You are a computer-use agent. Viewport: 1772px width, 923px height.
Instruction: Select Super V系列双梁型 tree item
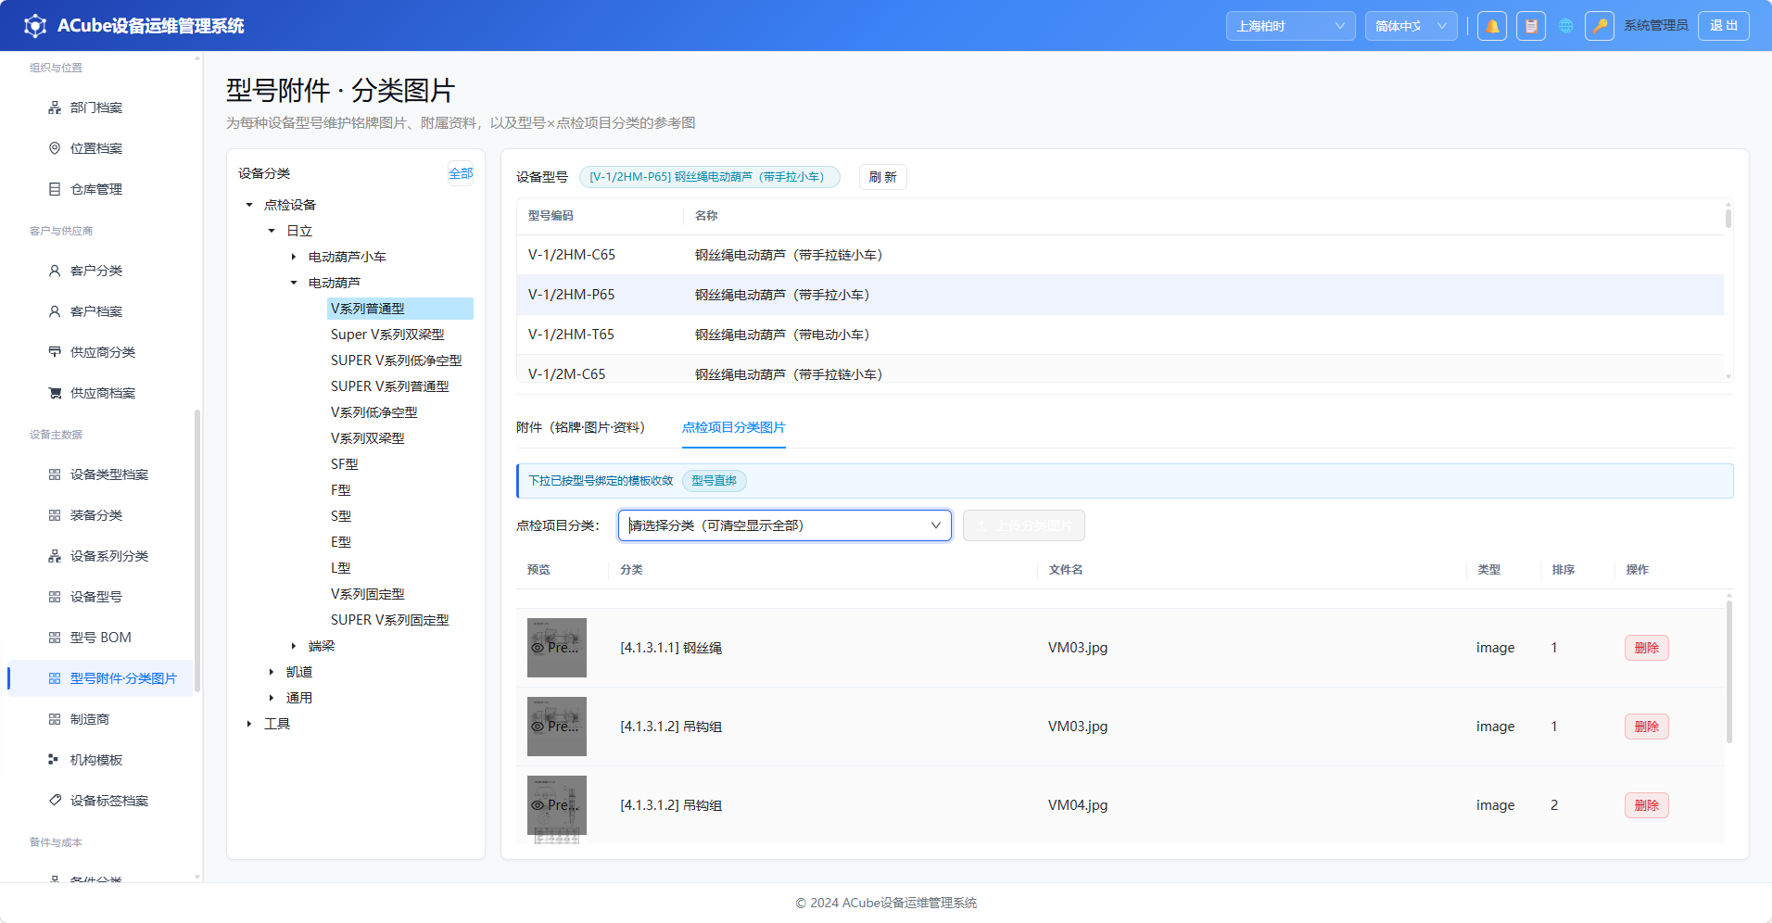pos(387,335)
